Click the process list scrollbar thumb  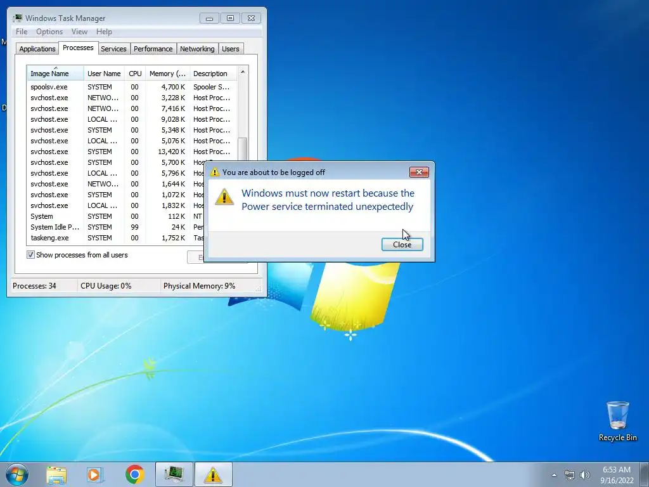pyautogui.click(x=243, y=150)
